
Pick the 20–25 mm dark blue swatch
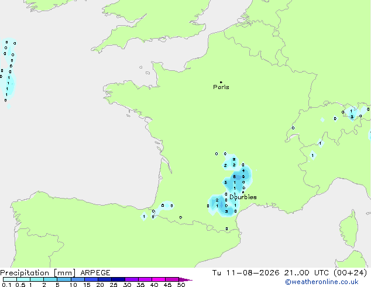[x=105, y=279]
